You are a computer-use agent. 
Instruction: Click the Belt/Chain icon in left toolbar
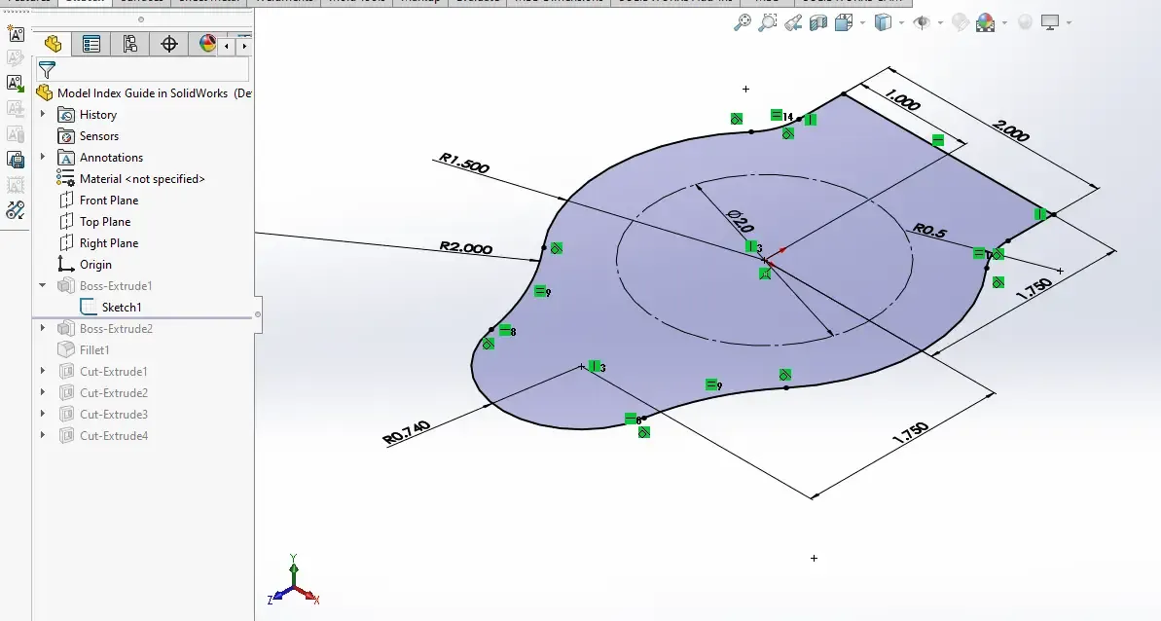[x=16, y=210]
